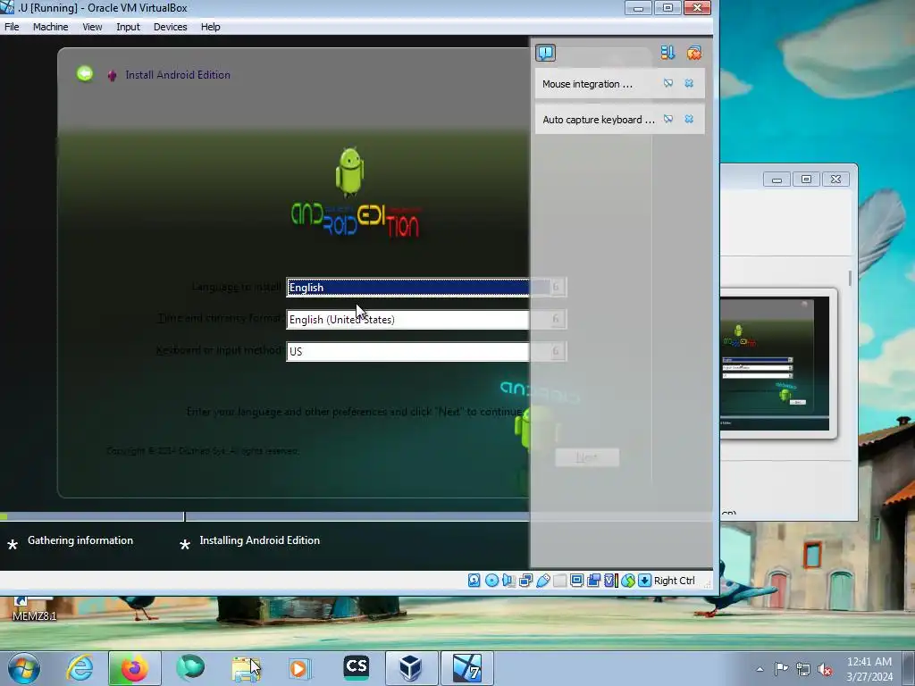Viewport: 915px width, 686px height.
Task: Click the optical disc status icon
Action: tap(491, 581)
